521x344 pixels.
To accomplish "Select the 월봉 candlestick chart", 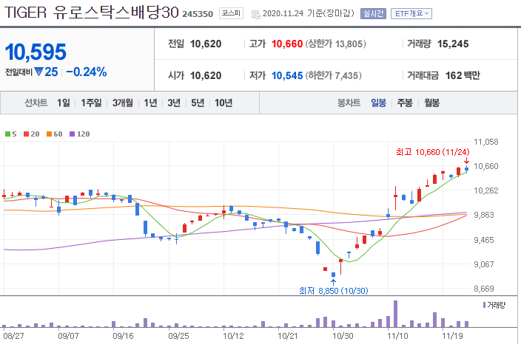I will tap(431, 103).
